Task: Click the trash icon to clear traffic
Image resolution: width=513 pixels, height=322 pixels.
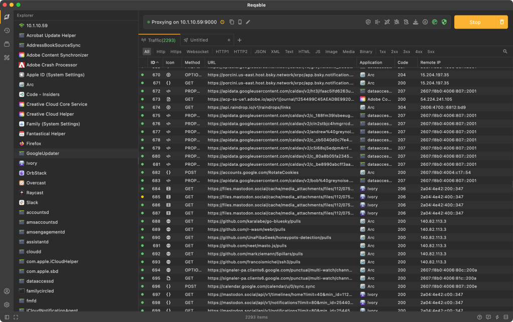Action: coord(502,22)
